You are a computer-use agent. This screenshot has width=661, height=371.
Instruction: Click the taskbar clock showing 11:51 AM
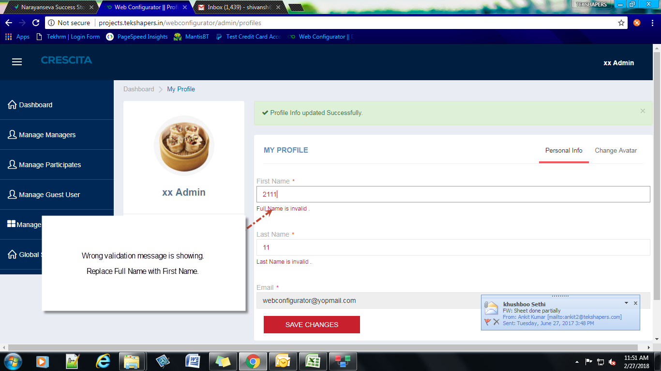click(636, 361)
